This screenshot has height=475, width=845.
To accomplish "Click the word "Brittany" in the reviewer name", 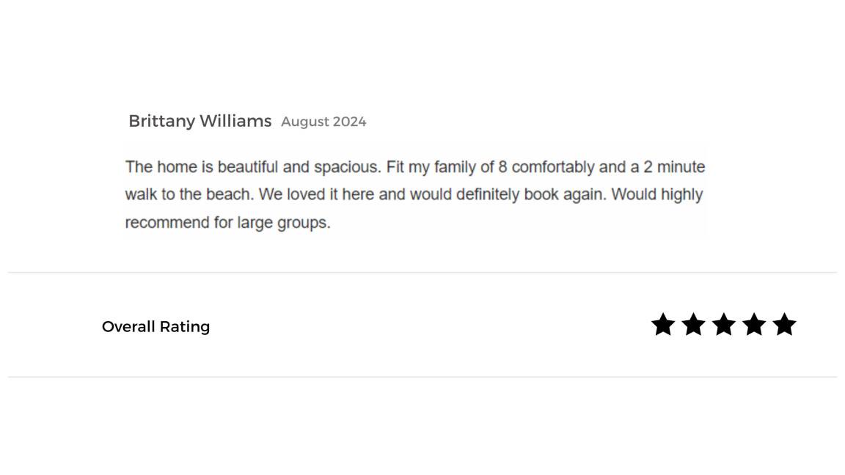I will point(161,122).
